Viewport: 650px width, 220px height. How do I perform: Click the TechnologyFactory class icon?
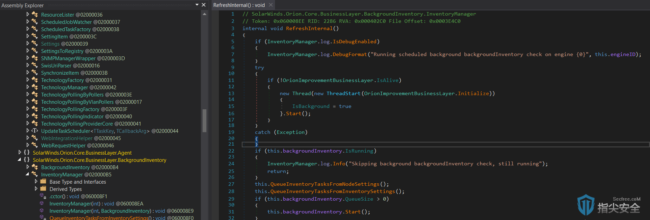(35, 80)
